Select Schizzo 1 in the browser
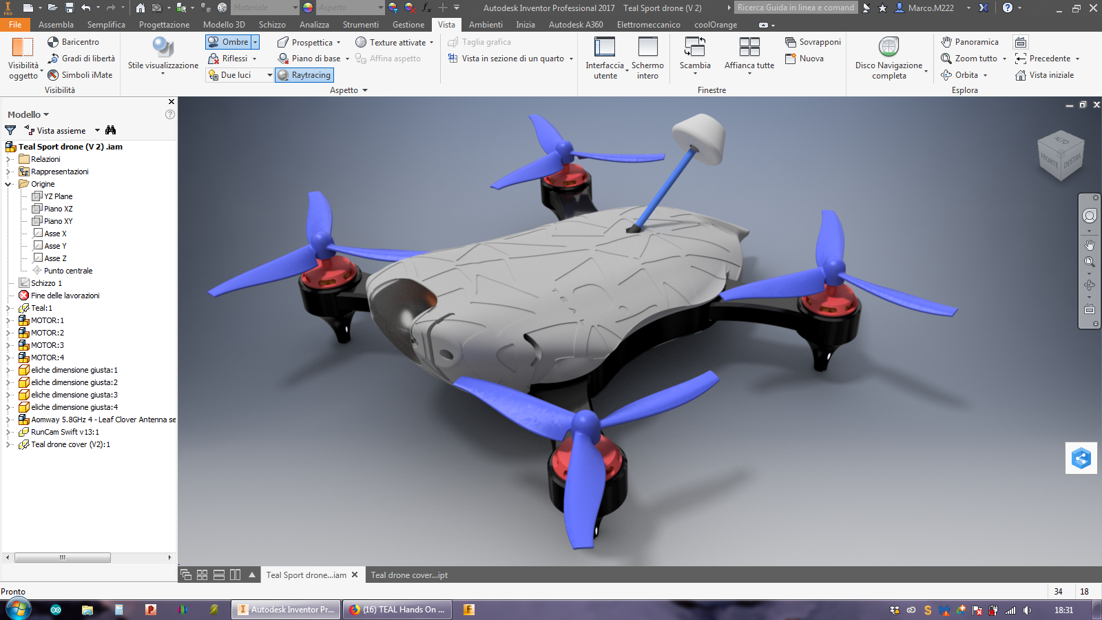This screenshot has width=1102, height=620. (x=46, y=283)
